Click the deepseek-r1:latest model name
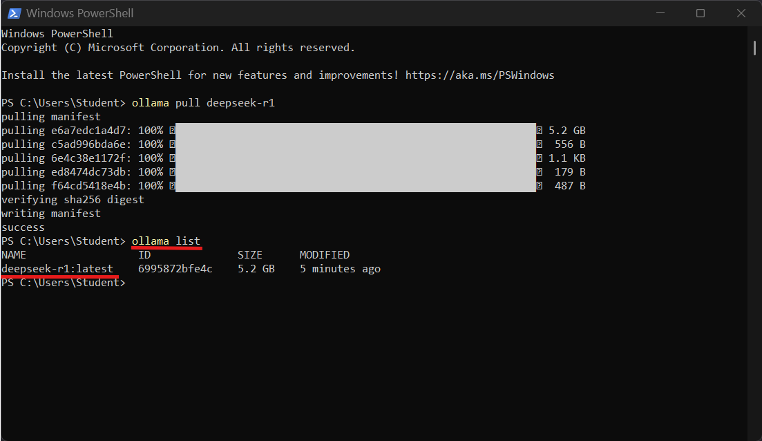762x441 pixels. [x=57, y=269]
